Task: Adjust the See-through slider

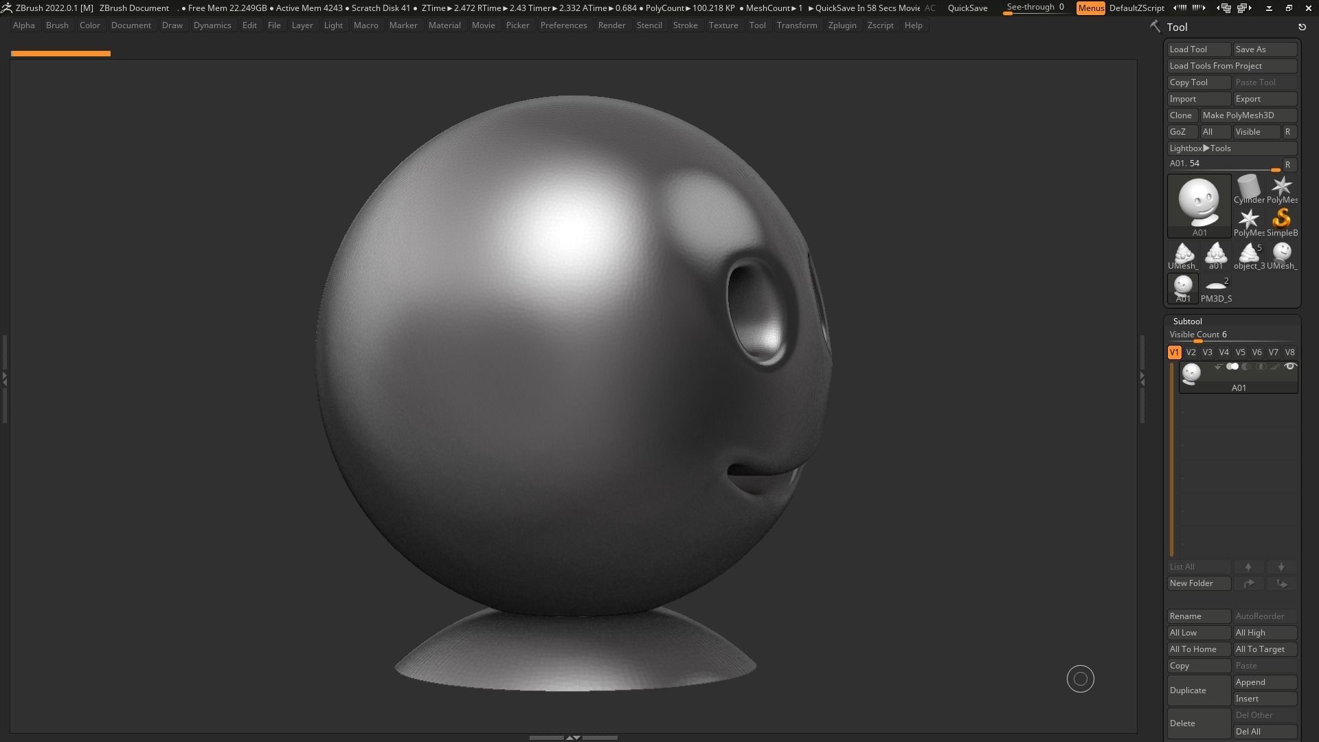Action: pos(1035,8)
